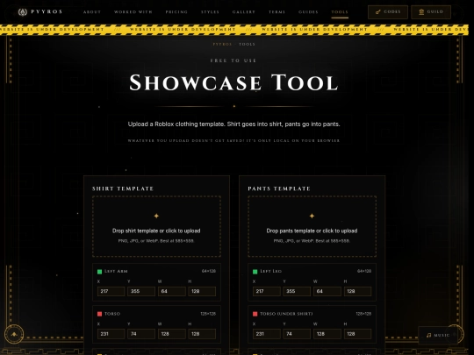Open the About menu item
The height and width of the screenshot is (355, 474).
92,12
